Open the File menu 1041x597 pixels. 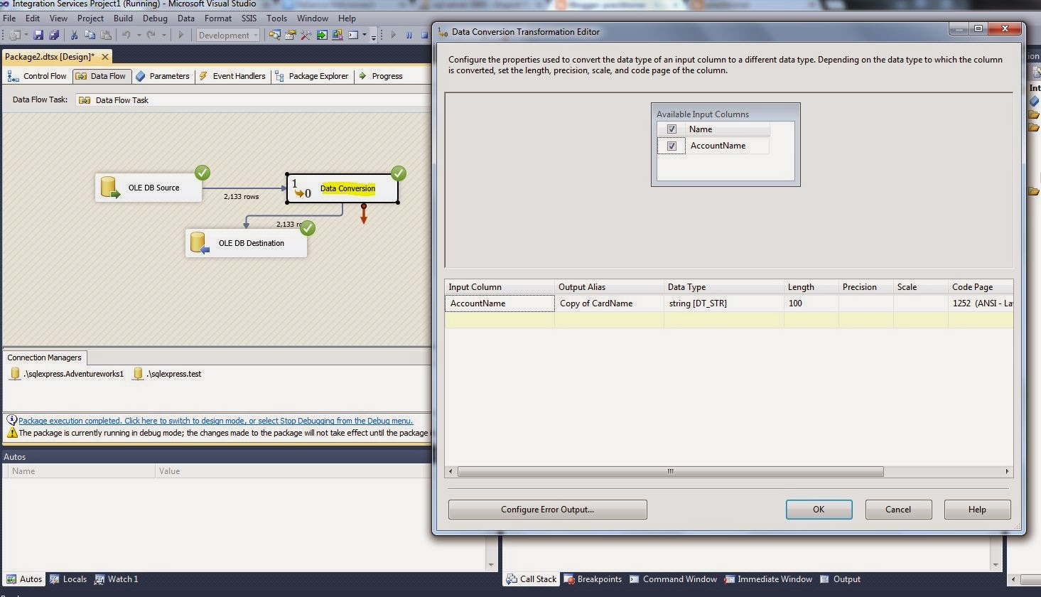coord(9,18)
